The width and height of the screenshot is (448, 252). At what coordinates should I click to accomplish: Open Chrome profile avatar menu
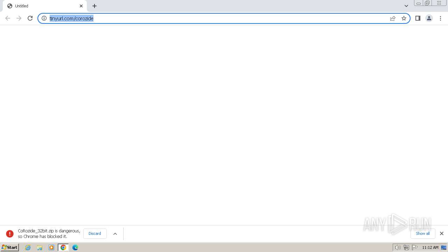click(x=429, y=18)
